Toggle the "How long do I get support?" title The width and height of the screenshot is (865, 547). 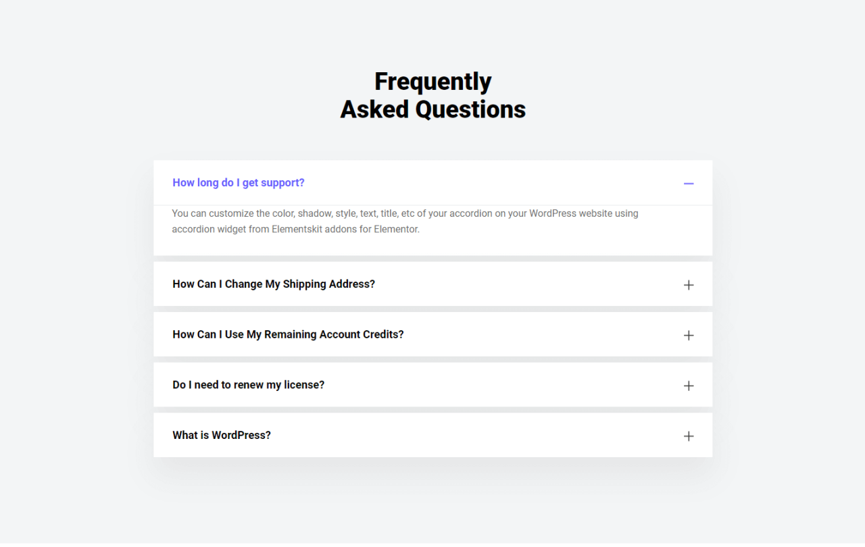(x=239, y=183)
